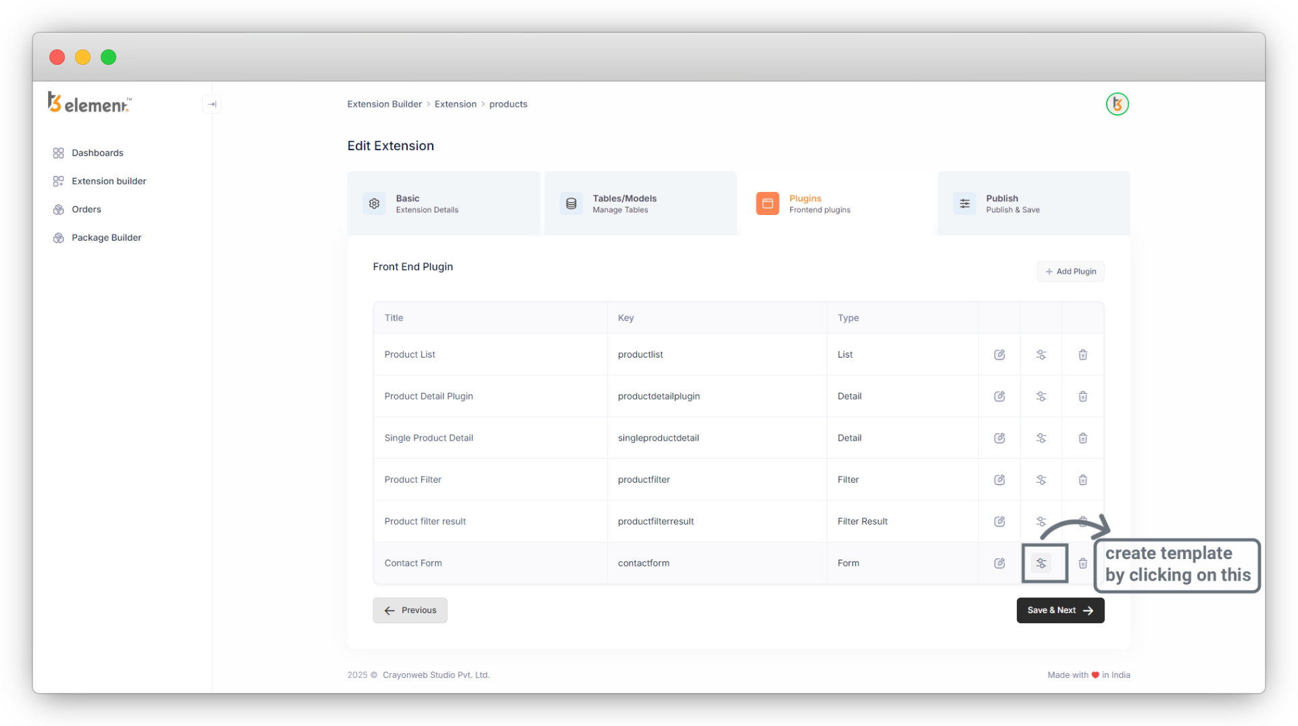Click the Add Plugin button

click(1070, 272)
